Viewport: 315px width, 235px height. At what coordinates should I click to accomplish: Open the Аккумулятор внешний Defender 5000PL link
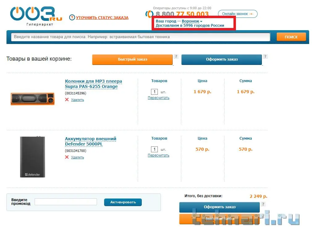(x=90, y=141)
